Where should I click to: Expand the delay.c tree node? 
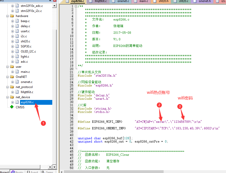[12, 26]
